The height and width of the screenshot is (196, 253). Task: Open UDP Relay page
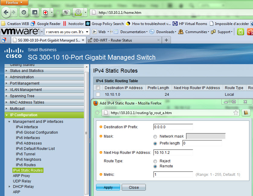(22, 181)
